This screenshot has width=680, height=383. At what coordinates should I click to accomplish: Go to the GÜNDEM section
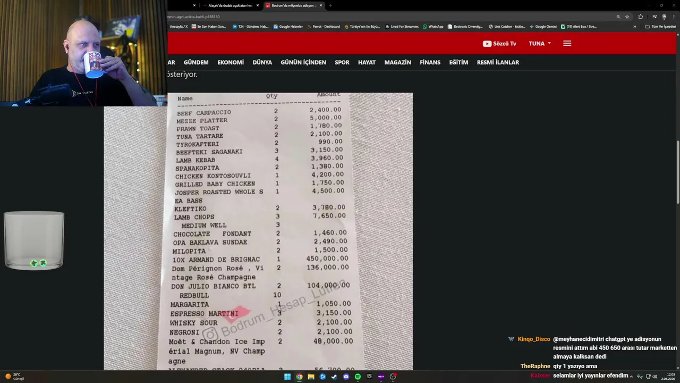click(196, 62)
